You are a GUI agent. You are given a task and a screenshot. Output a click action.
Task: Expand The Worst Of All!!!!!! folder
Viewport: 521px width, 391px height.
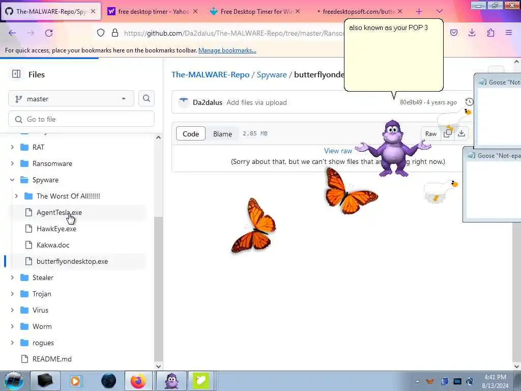pyautogui.click(x=16, y=196)
